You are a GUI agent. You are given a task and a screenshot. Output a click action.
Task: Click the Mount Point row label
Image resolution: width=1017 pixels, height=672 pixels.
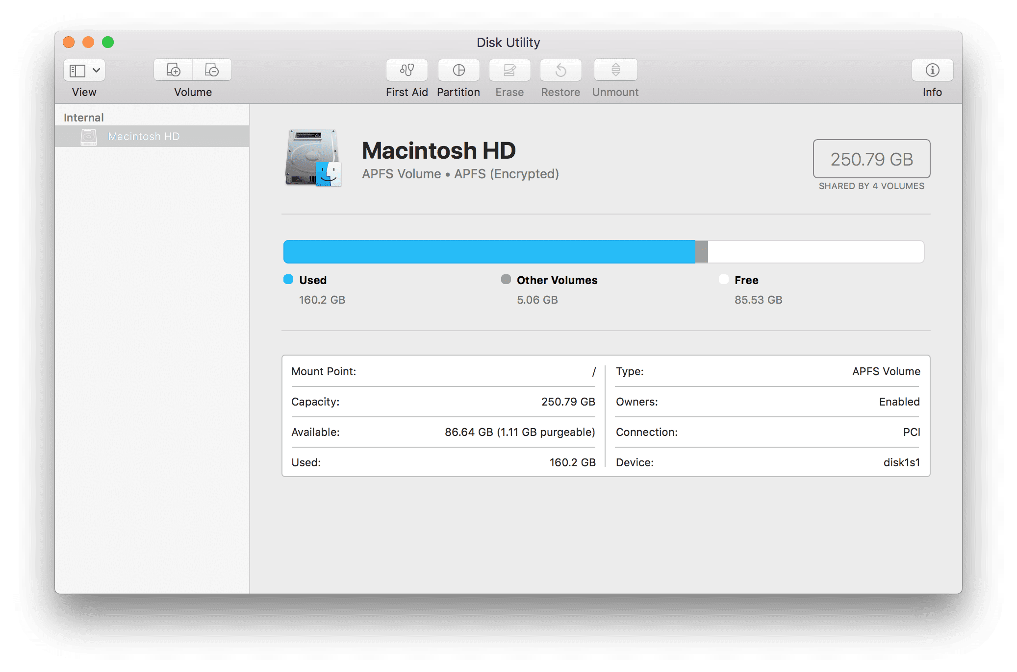click(324, 371)
